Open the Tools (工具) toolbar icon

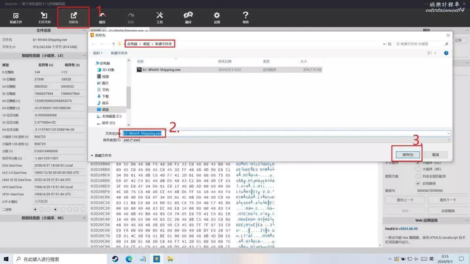point(159,18)
